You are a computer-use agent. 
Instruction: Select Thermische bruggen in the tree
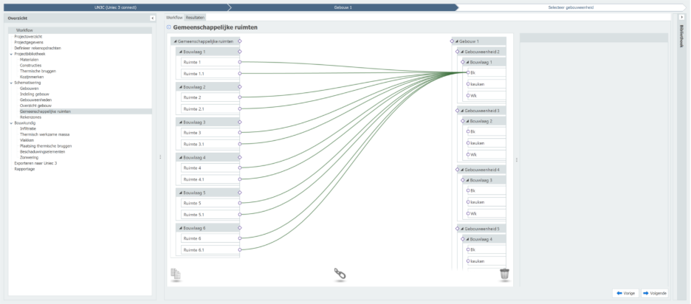[36, 71]
